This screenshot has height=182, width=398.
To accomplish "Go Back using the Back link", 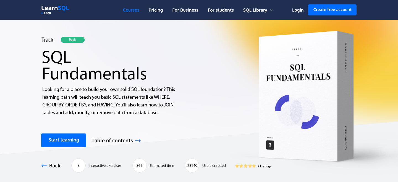I will [x=51, y=165].
